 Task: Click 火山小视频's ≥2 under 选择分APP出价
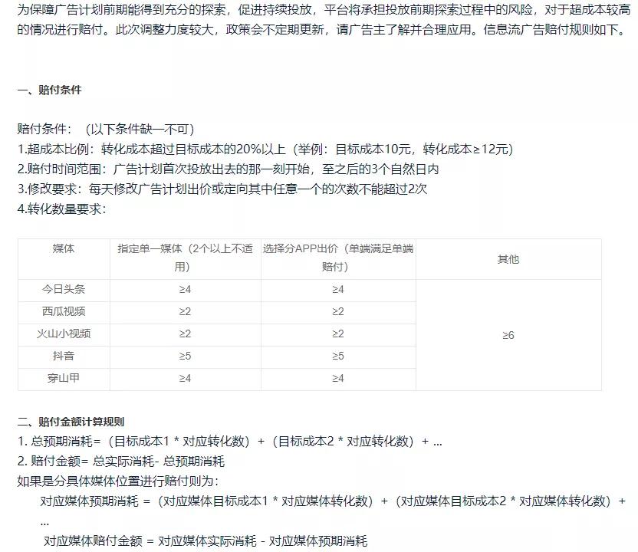pos(338,334)
